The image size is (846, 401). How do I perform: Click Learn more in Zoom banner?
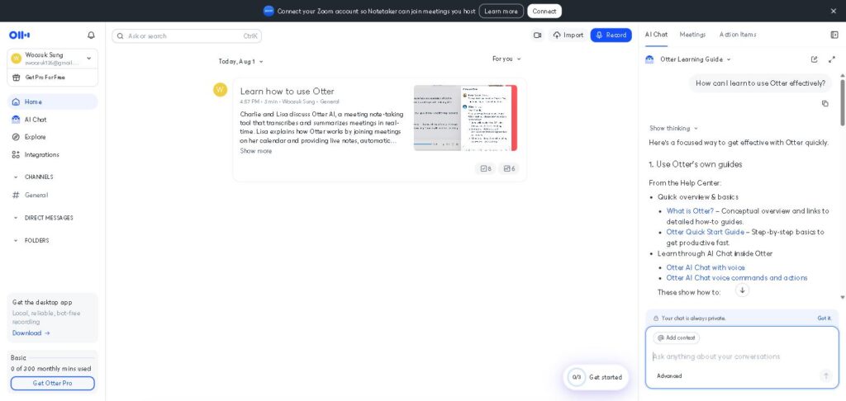[x=501, y=11]
